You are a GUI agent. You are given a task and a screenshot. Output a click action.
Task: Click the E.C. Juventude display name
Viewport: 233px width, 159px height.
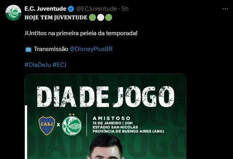point(45,9)
